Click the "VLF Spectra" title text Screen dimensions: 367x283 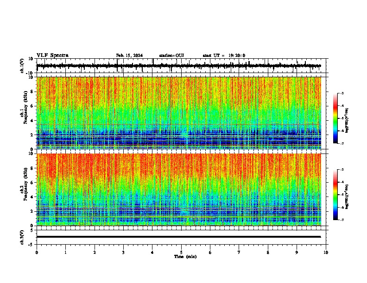pyautogui.click(x=52, y=55)
